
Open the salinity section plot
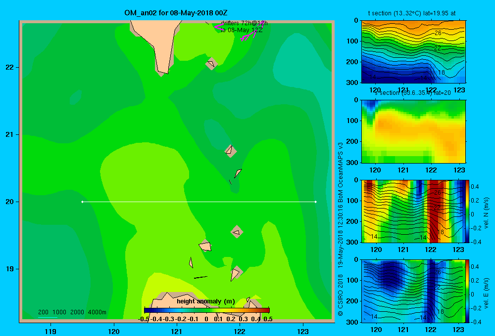click(x=413, y=131)
